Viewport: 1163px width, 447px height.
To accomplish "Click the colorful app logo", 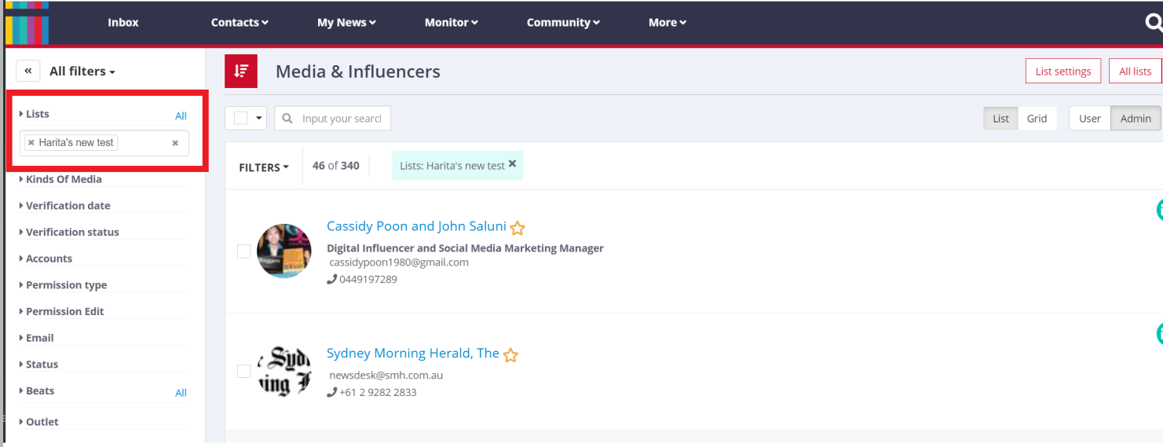I will (x=27, y=23).
